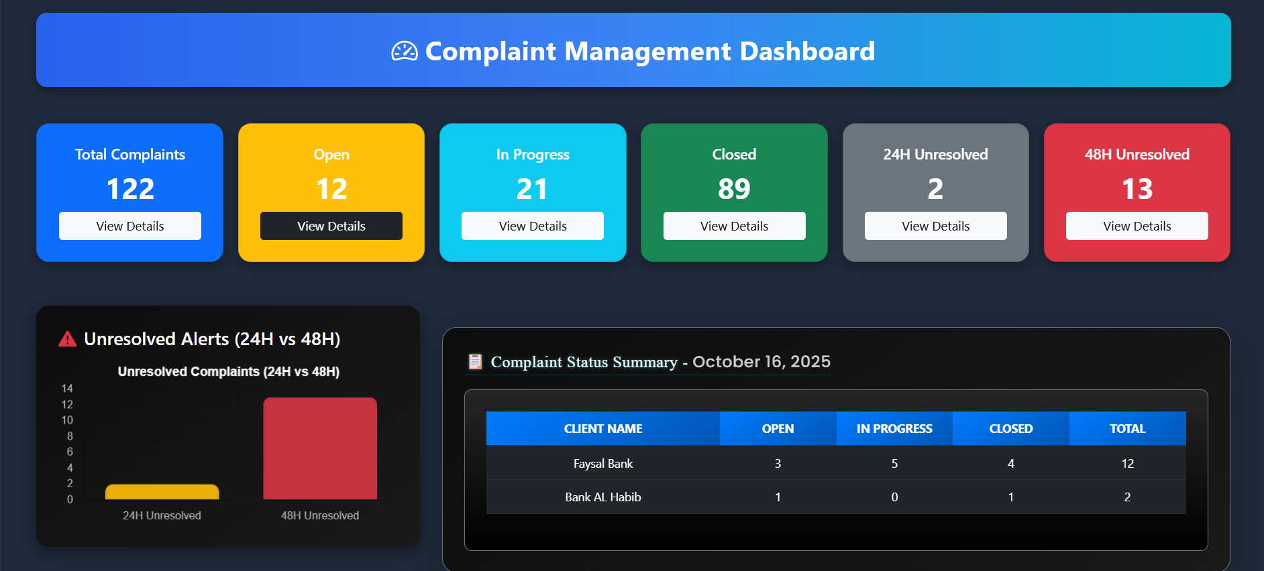Open View Details for 24H Unresolved
This screenshot has height=571, width=1264.
pyautogui.click(x=936, y=226)
